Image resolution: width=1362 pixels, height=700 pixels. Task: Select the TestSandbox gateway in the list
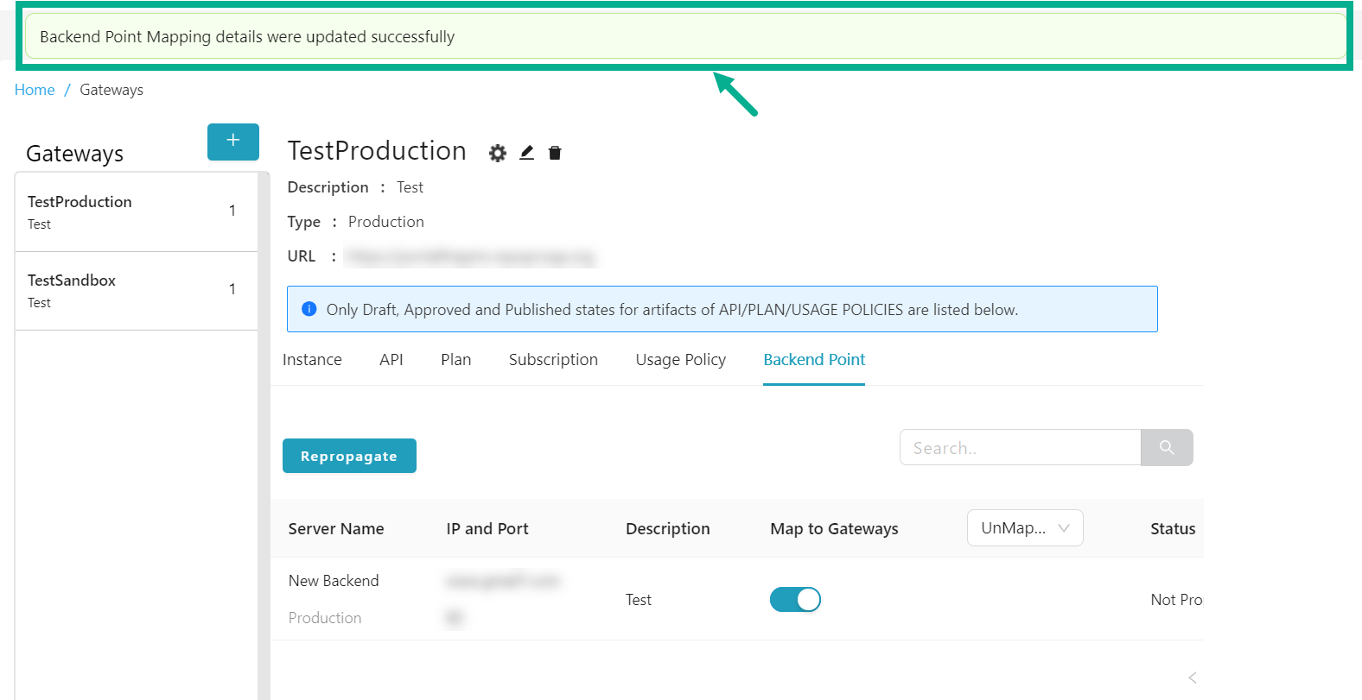coord(137,291)
